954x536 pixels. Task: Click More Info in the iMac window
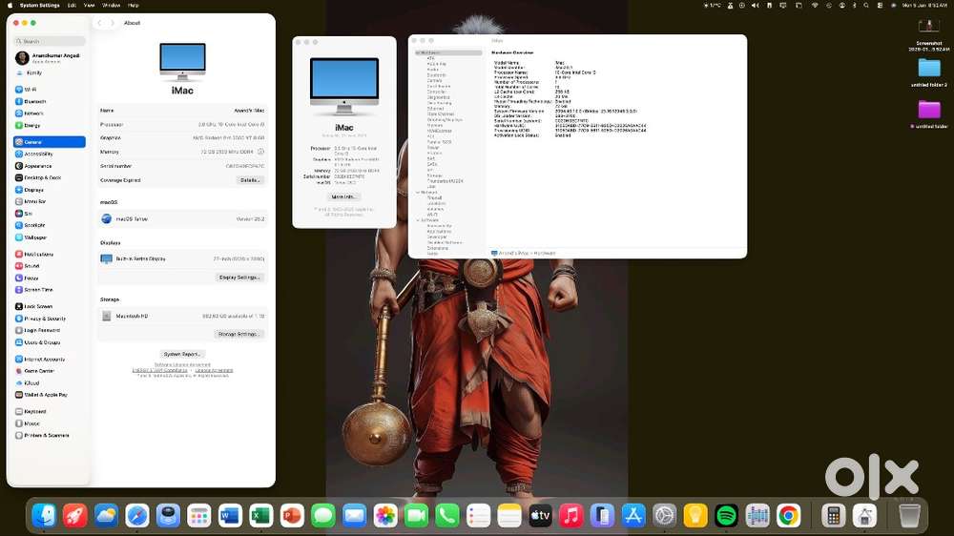tap(344, 196)
